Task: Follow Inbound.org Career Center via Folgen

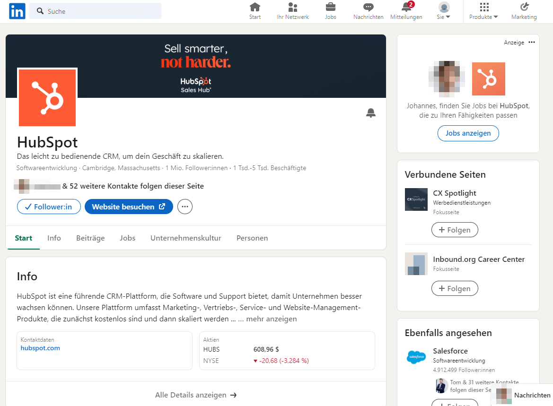Action: pos(455,288)
